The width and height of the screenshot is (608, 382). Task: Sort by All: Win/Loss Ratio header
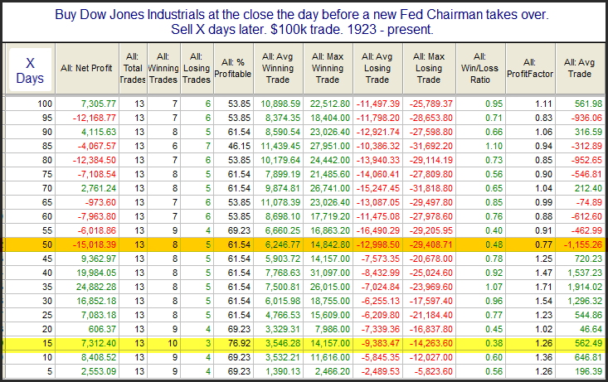pyautogui.click(x=480, y=68)
